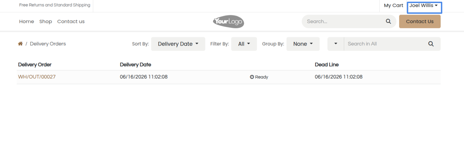Open delivery order WH/OUT/00027
Image resolution: width=464 pixels, height=148 pixels.
click(x=37, y=77)
